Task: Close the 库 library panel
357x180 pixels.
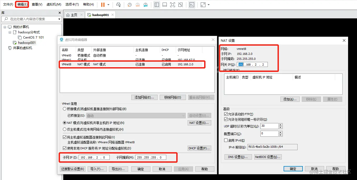Action: point(60,13)
